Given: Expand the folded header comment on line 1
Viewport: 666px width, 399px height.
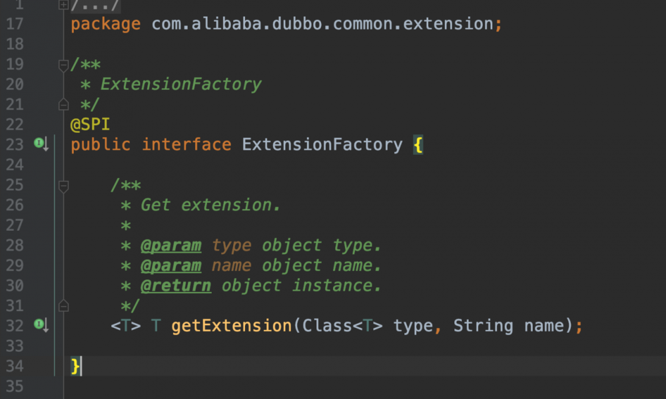Looking at the screenshot, I should (x=63, y=5).
